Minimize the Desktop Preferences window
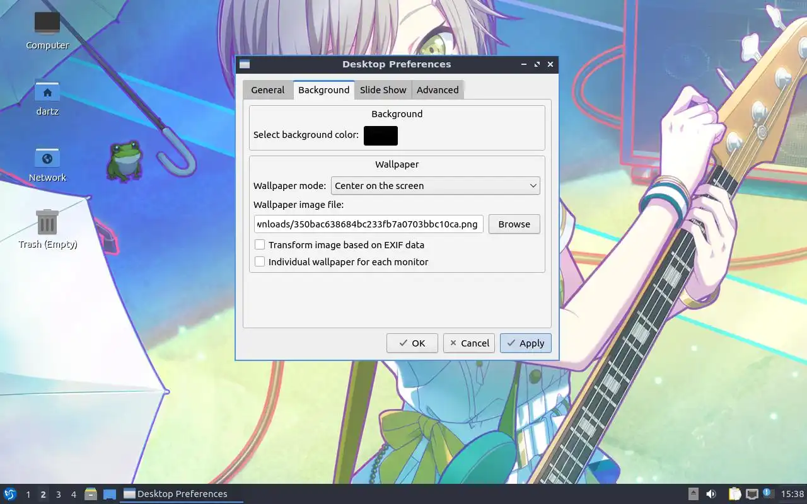The image size is (807, 504). 524,64
